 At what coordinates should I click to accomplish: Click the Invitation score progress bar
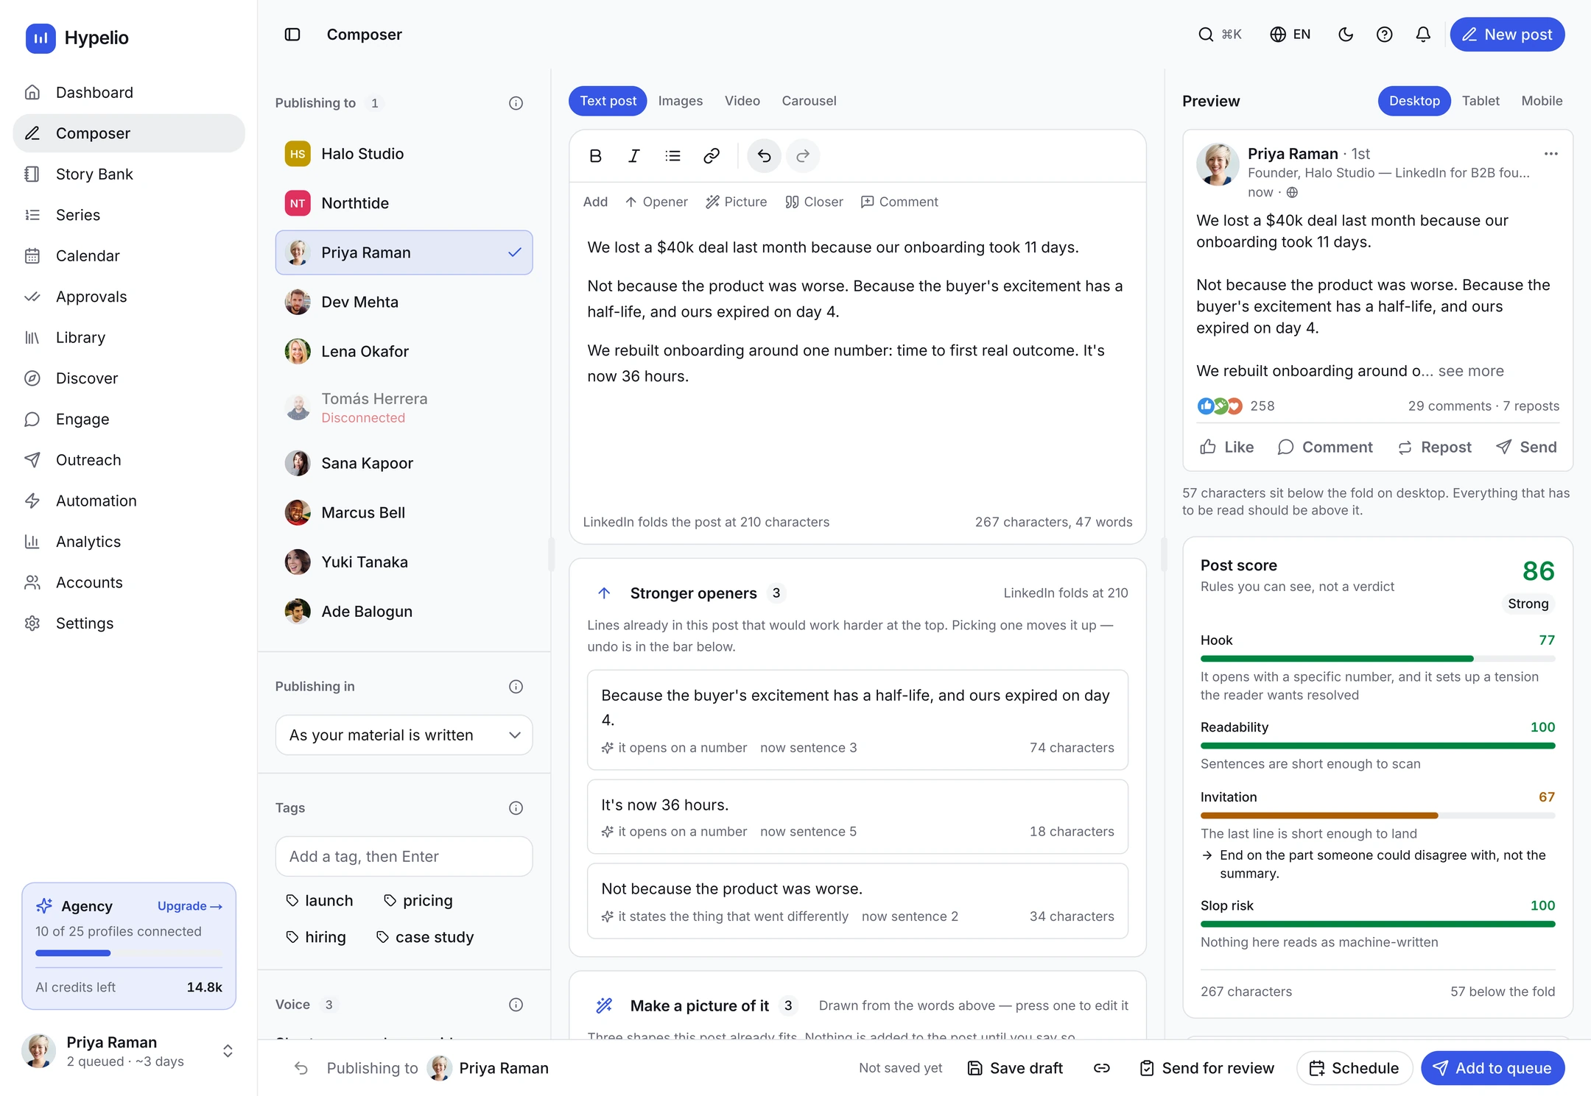[x=1377, y=816]
